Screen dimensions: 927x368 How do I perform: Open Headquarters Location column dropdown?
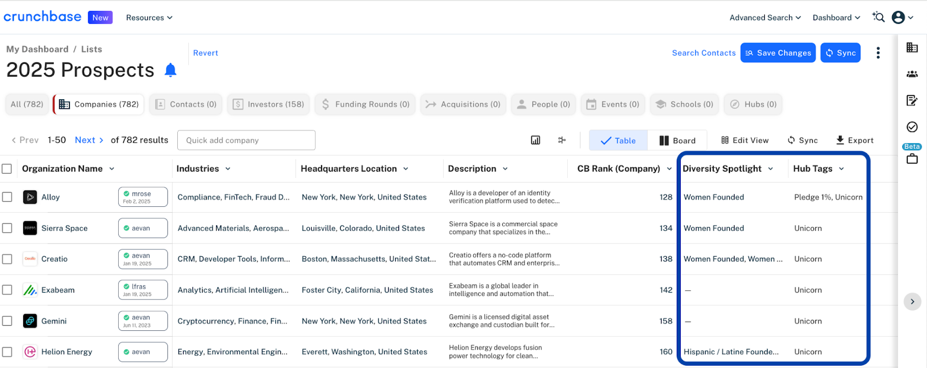point(406,169)
